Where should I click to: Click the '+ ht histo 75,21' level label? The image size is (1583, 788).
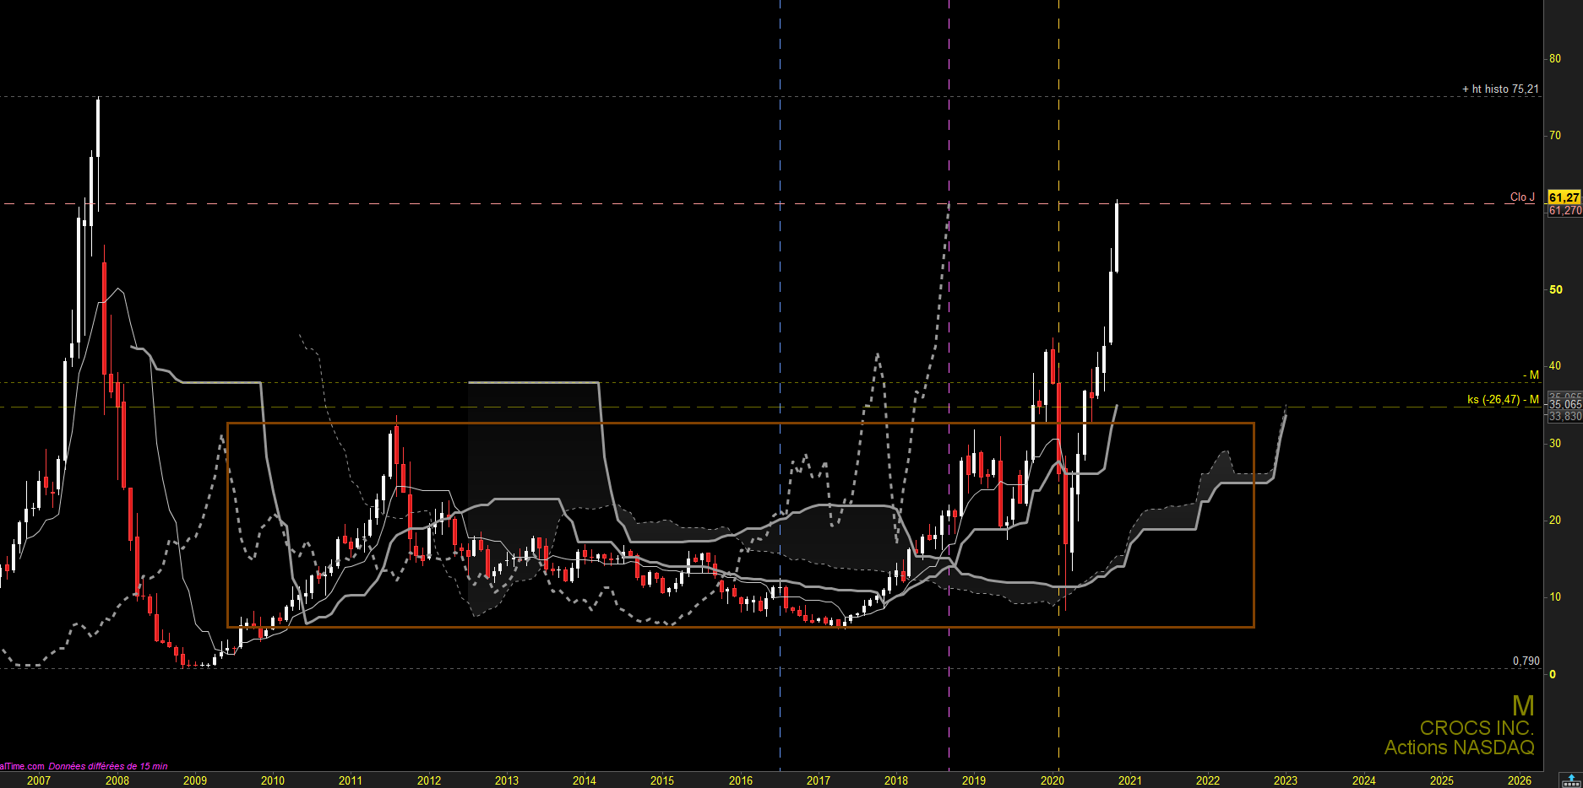(x=1500, y=89)
